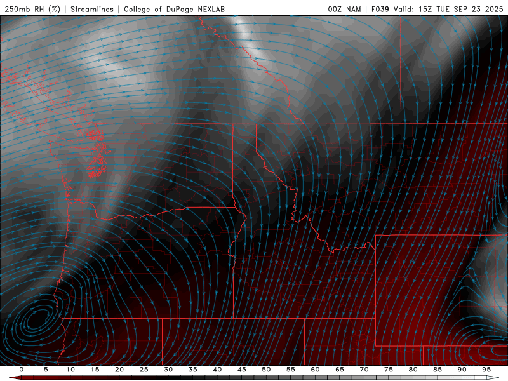Click the '45' label on the color scale

tap(242, 370)
